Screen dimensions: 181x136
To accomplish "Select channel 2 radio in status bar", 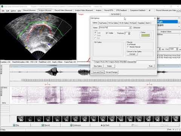I will (x=178, y=130).
